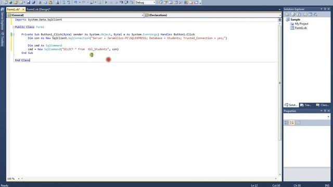Pin the Properties panel
This screenshot has height=187, width=333.
coord(325,111)
